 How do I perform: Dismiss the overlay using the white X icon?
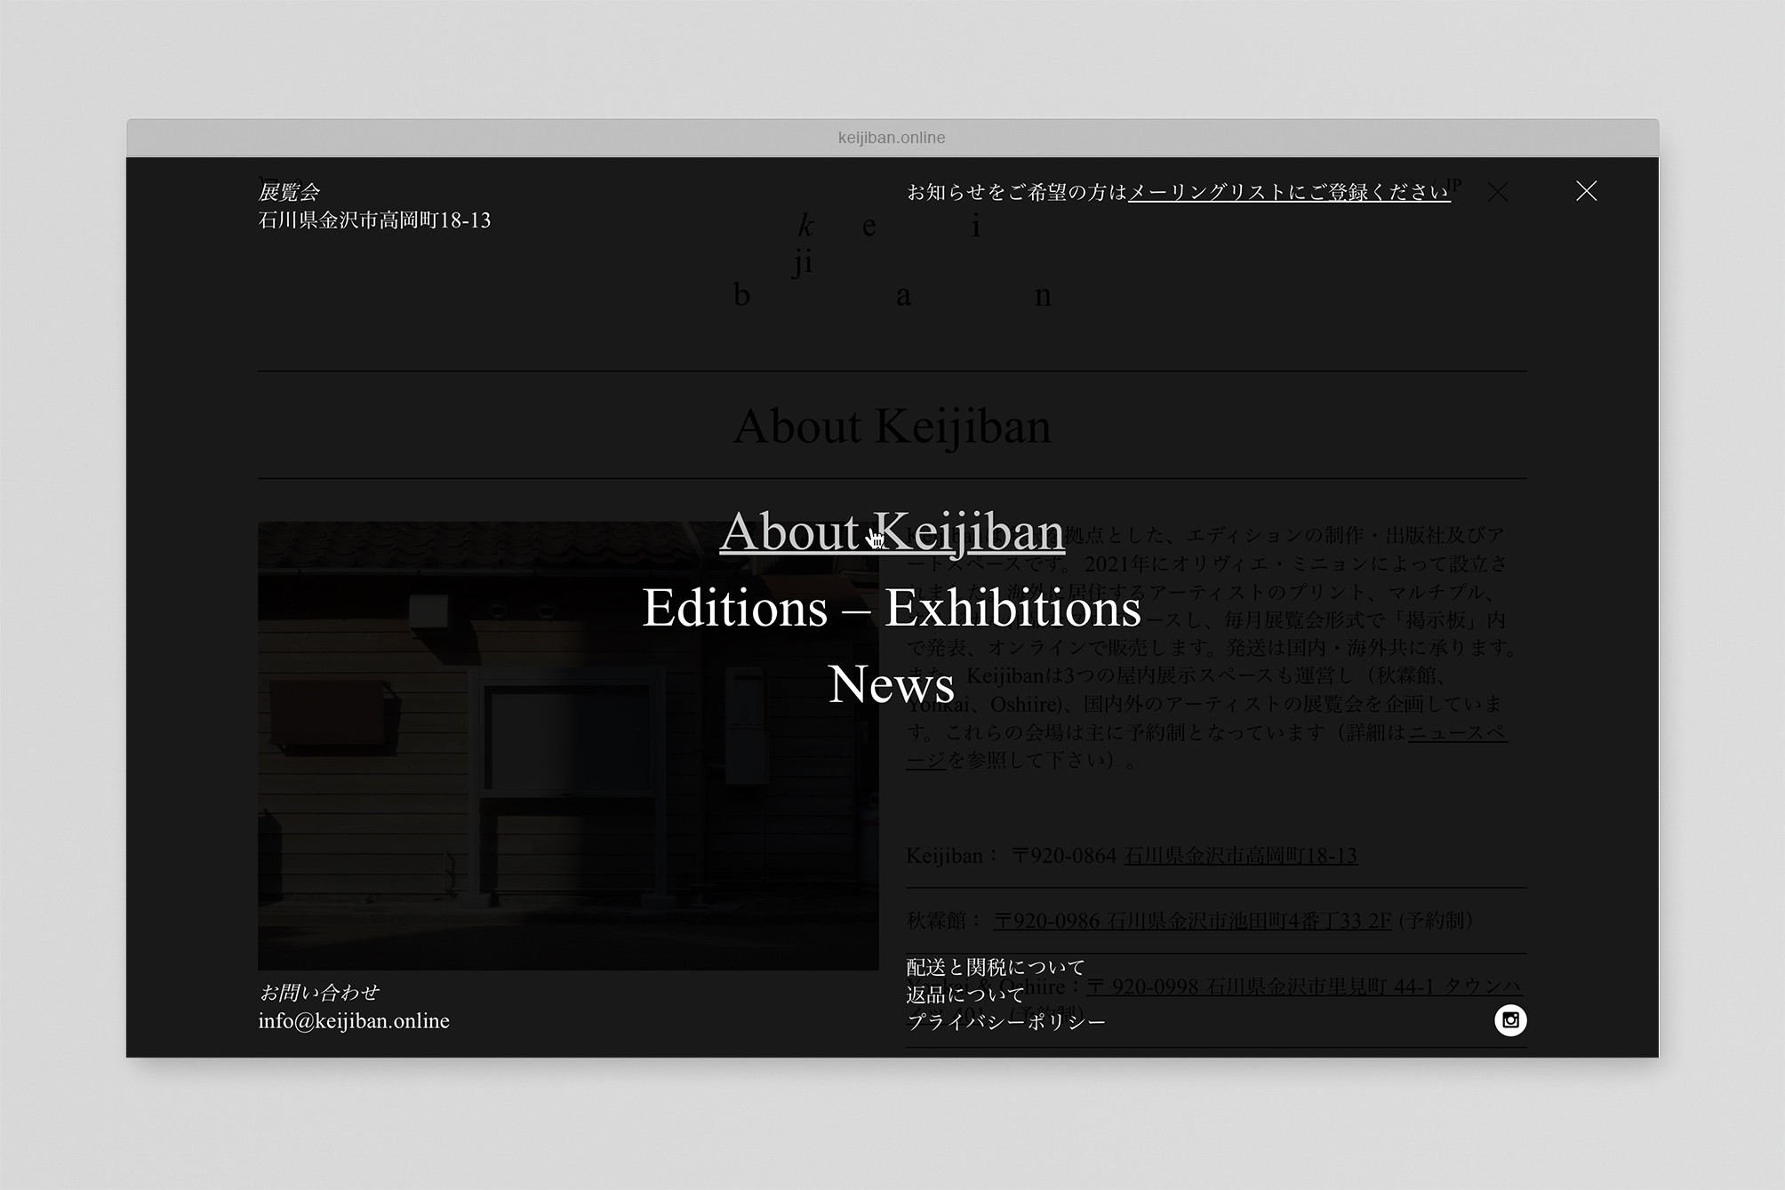[x=1586, y=192]
